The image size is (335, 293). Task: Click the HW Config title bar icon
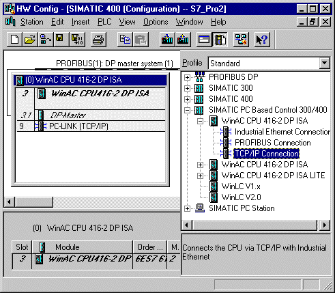point(10,9)
